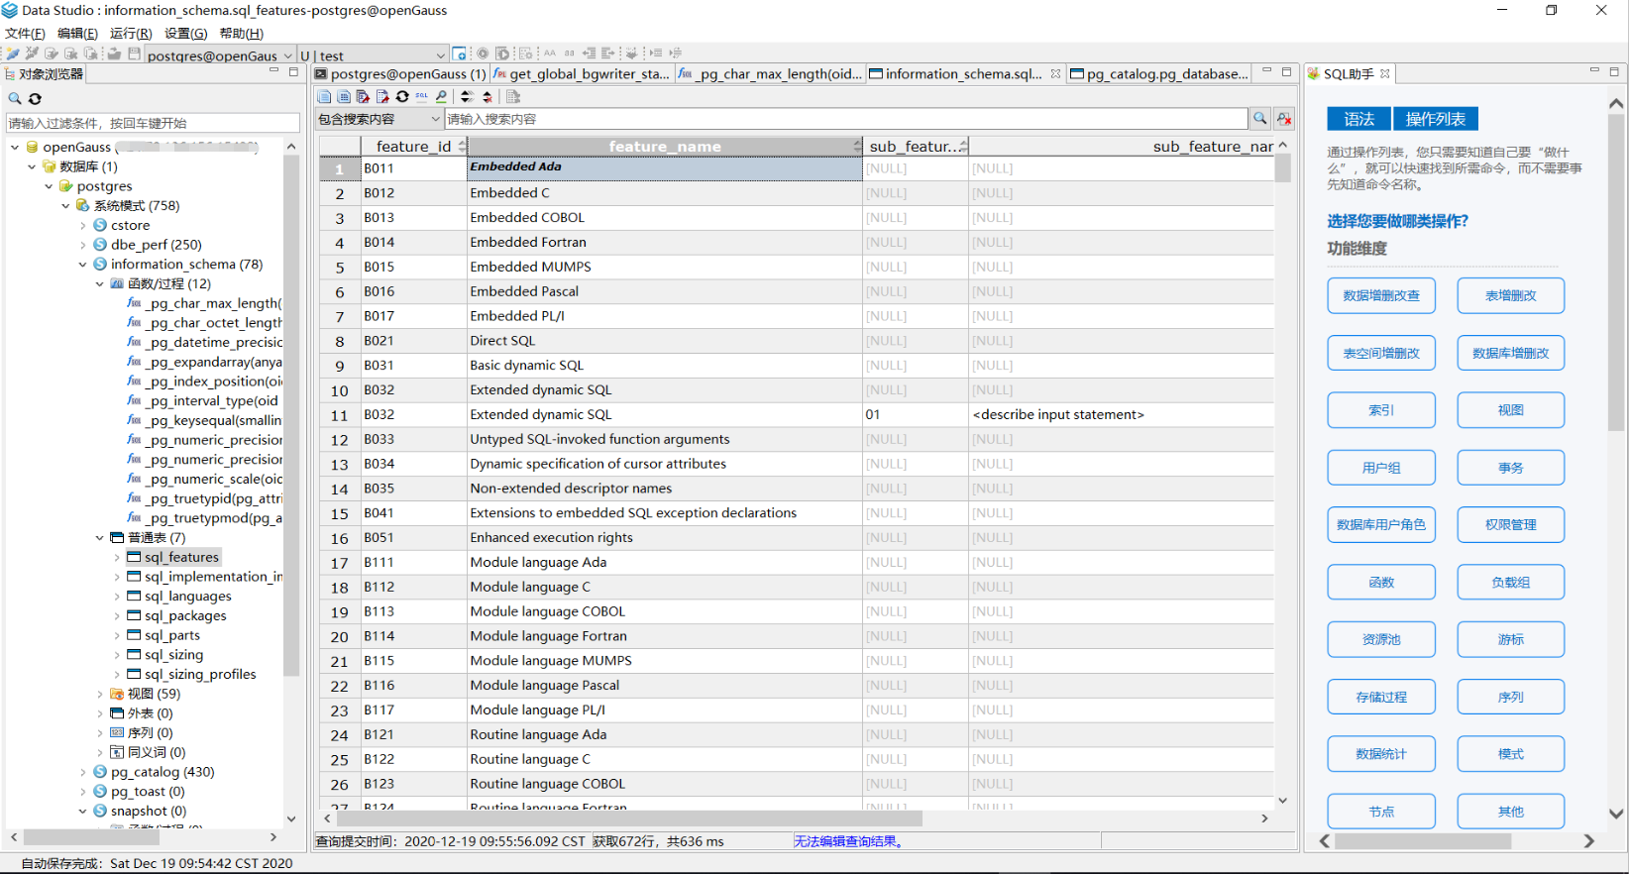This screenshot has height=874, width=1629.
Task: Click the execute statement toolbar icon
Action: (483, 54)
